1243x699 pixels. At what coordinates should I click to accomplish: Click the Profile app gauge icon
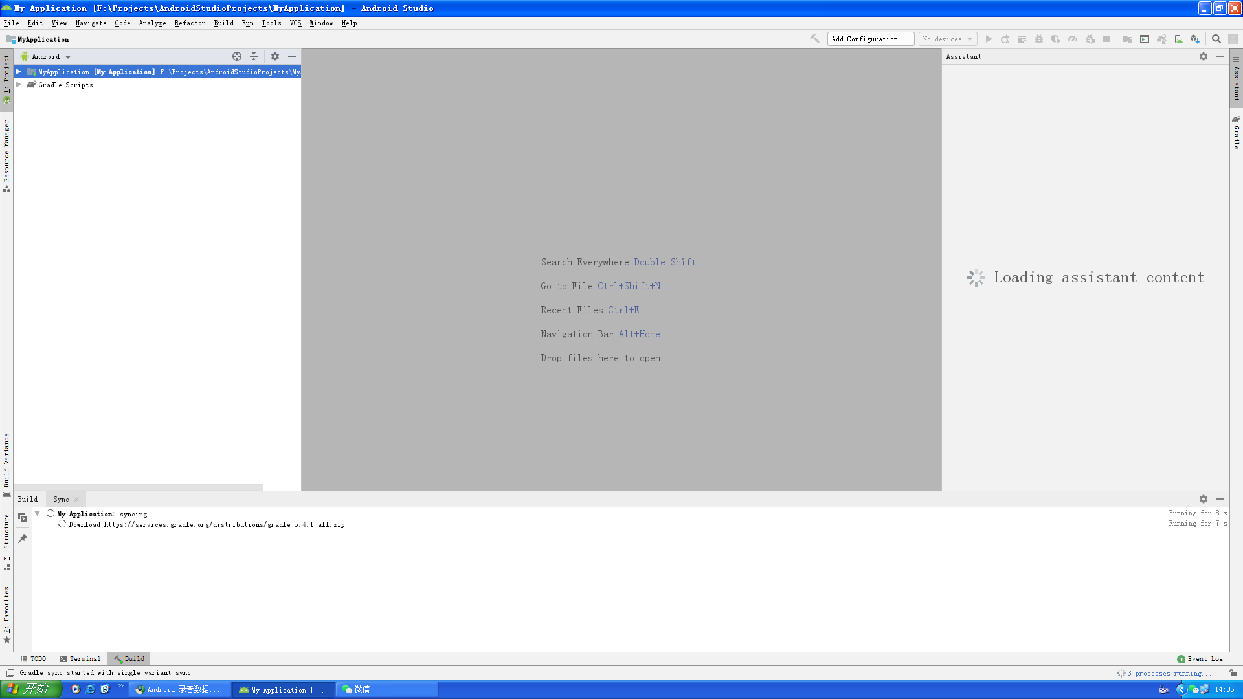pos(1073,39)
